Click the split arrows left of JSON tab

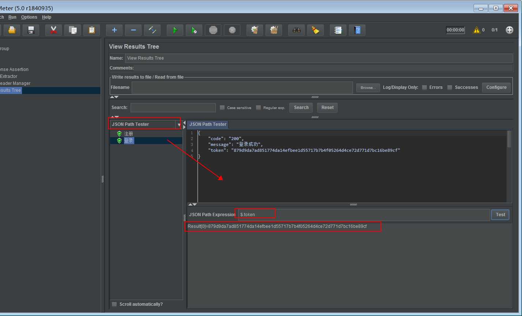184,125
